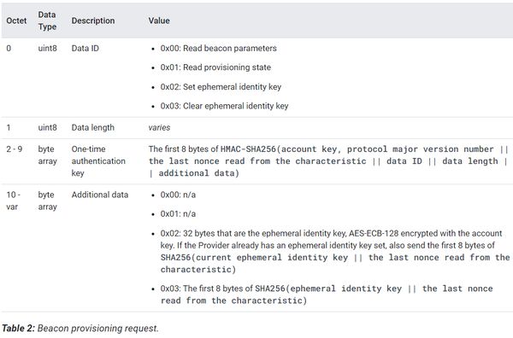Click '0x03: Clear ephemeral identity key' text

coord(224,106)
